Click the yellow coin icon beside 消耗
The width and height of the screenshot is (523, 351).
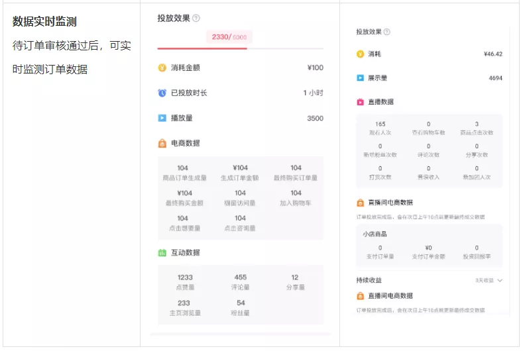tap(360, 54)
